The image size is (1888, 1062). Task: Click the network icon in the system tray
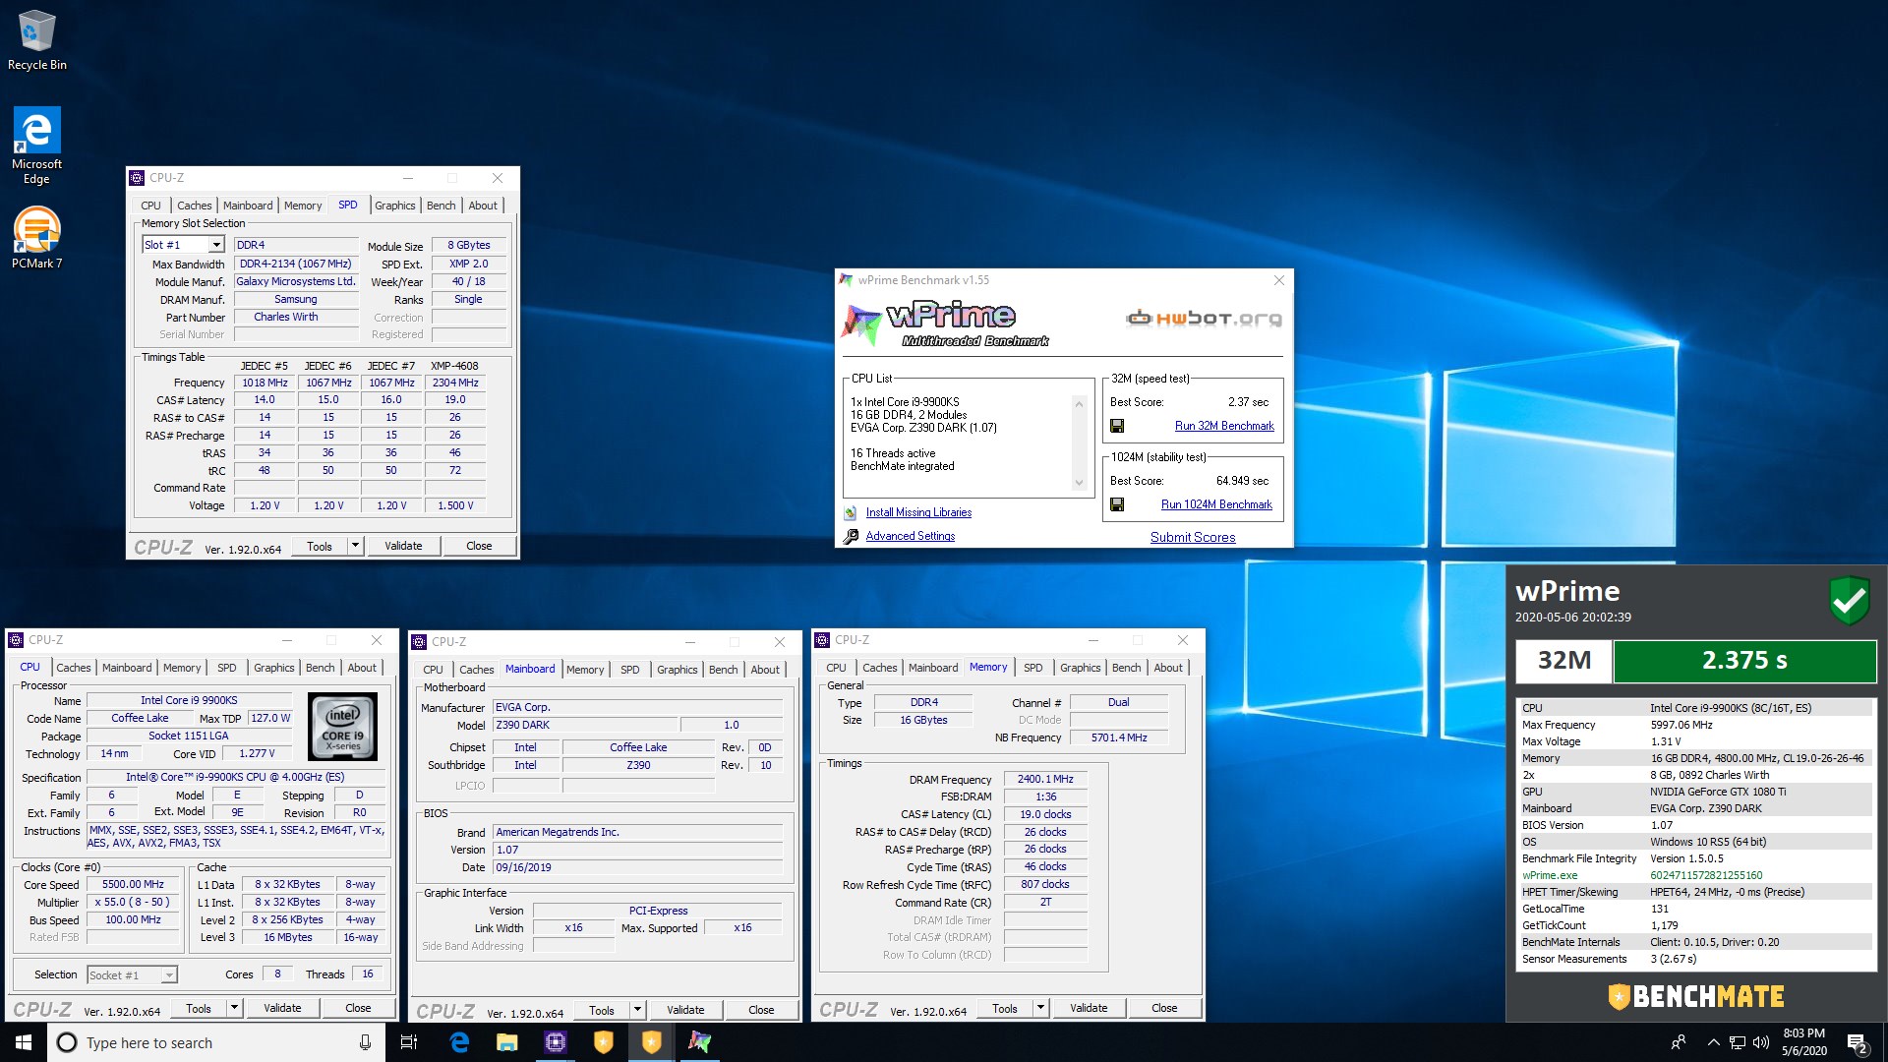(1738, 1042)
